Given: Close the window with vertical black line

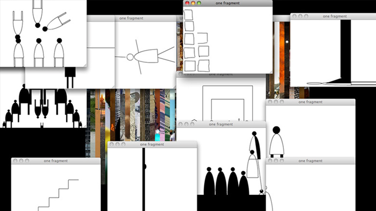Looking at the screenshot, I should (x=111, y=144).
